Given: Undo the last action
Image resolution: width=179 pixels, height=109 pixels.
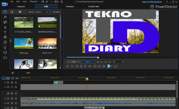Looking at the screenshot, I should [x=47, y=2].
